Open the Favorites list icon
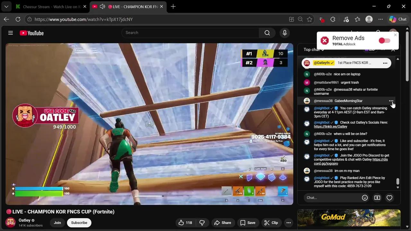 [x=357, y=19]
